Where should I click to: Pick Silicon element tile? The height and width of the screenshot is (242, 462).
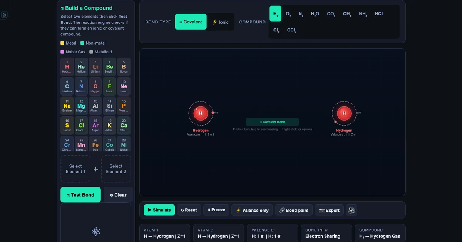pos(110,106)
